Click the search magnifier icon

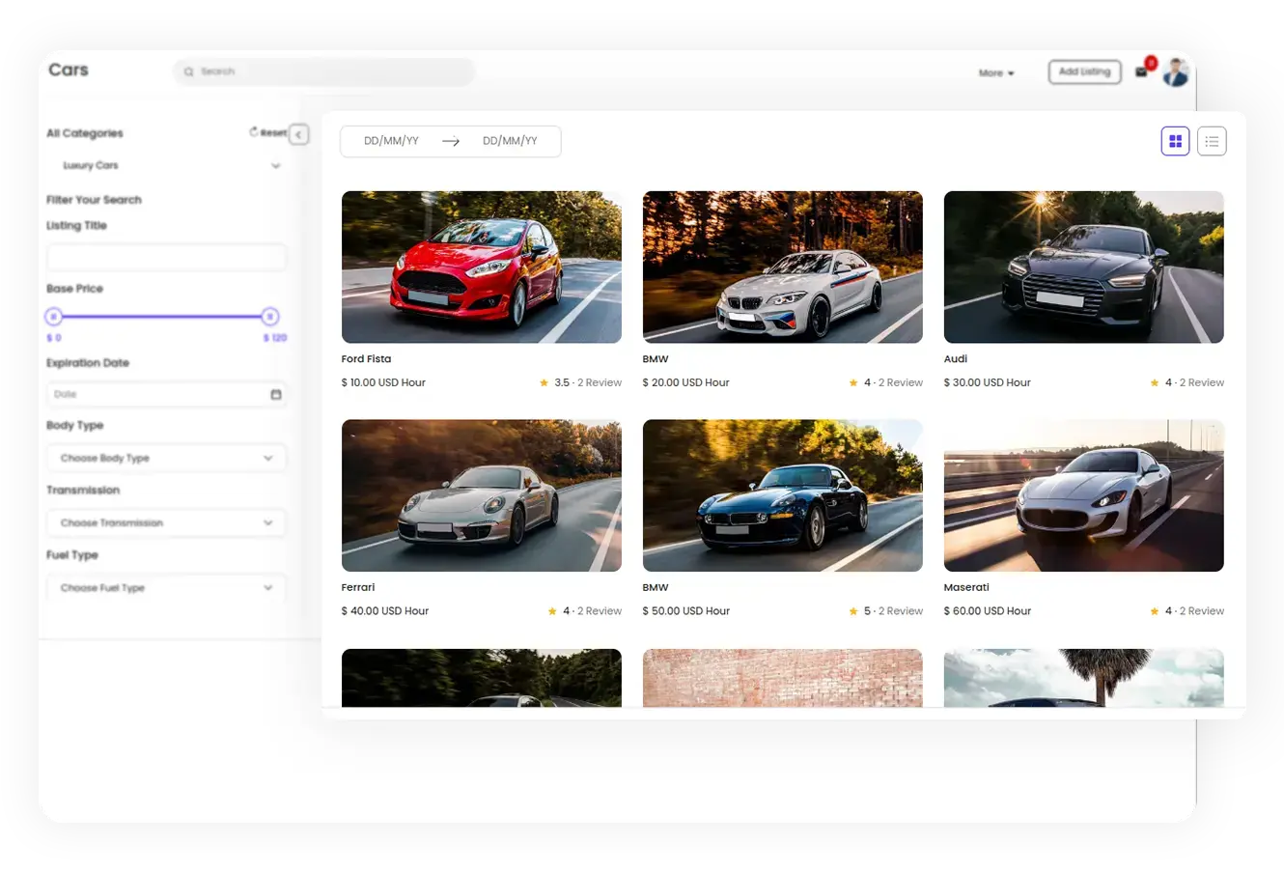189,71
